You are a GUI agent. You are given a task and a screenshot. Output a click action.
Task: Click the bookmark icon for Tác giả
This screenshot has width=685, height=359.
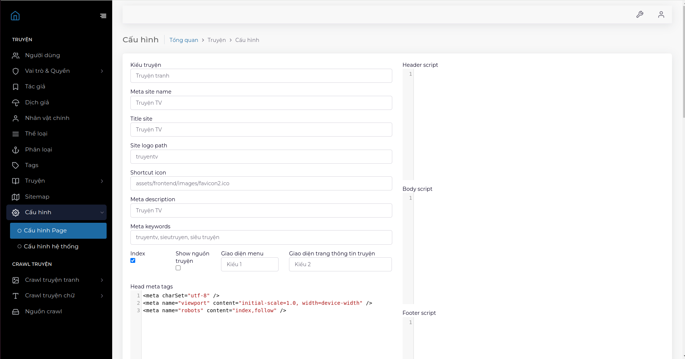(x=16, y=87)
